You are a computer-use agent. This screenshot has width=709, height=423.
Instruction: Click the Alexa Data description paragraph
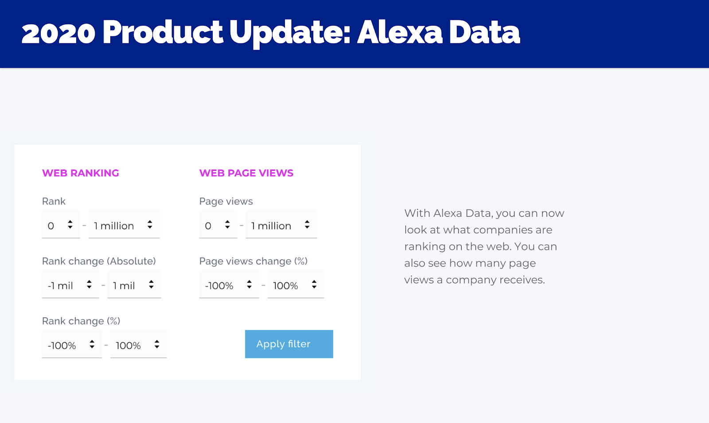point(484,246)
